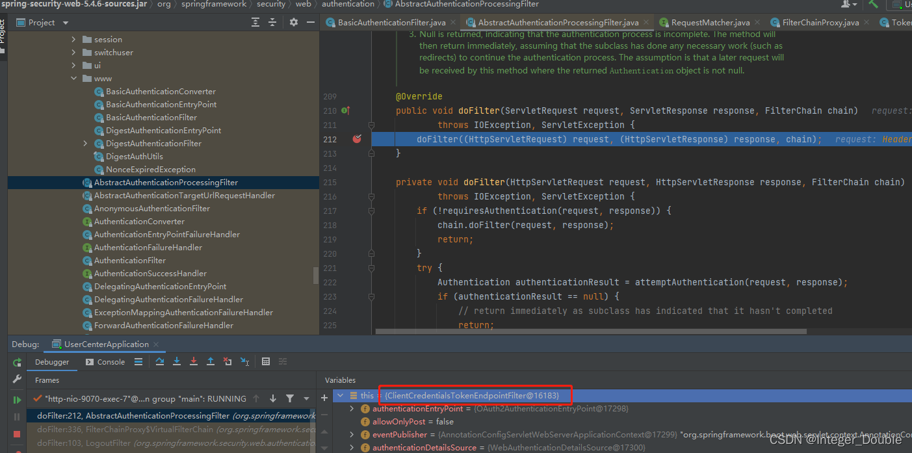Click Step Over in debugger toolbar
This screenshot has width=912, height=453.
(x=160, y=362)
